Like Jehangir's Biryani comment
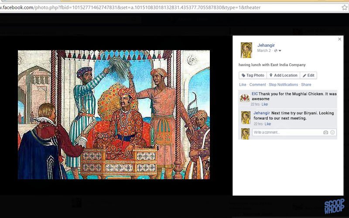 pos(267,124)
